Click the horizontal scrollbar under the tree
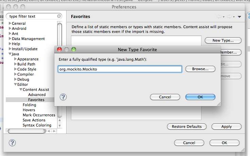This screenshot has height=156, width=250. 26,131
